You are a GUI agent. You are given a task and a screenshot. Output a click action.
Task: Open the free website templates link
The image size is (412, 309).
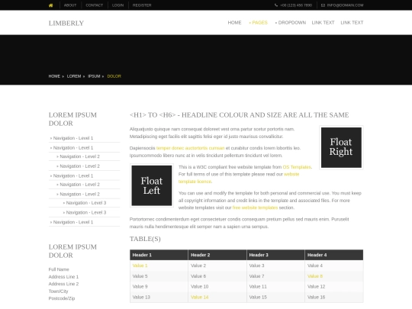click(x=255, y=208)
